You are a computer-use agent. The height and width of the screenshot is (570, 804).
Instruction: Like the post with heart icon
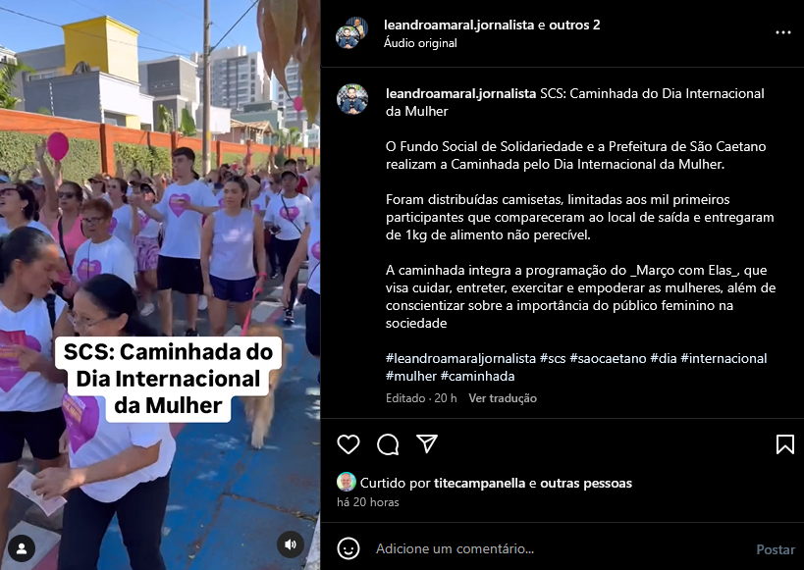coord(348,443)
